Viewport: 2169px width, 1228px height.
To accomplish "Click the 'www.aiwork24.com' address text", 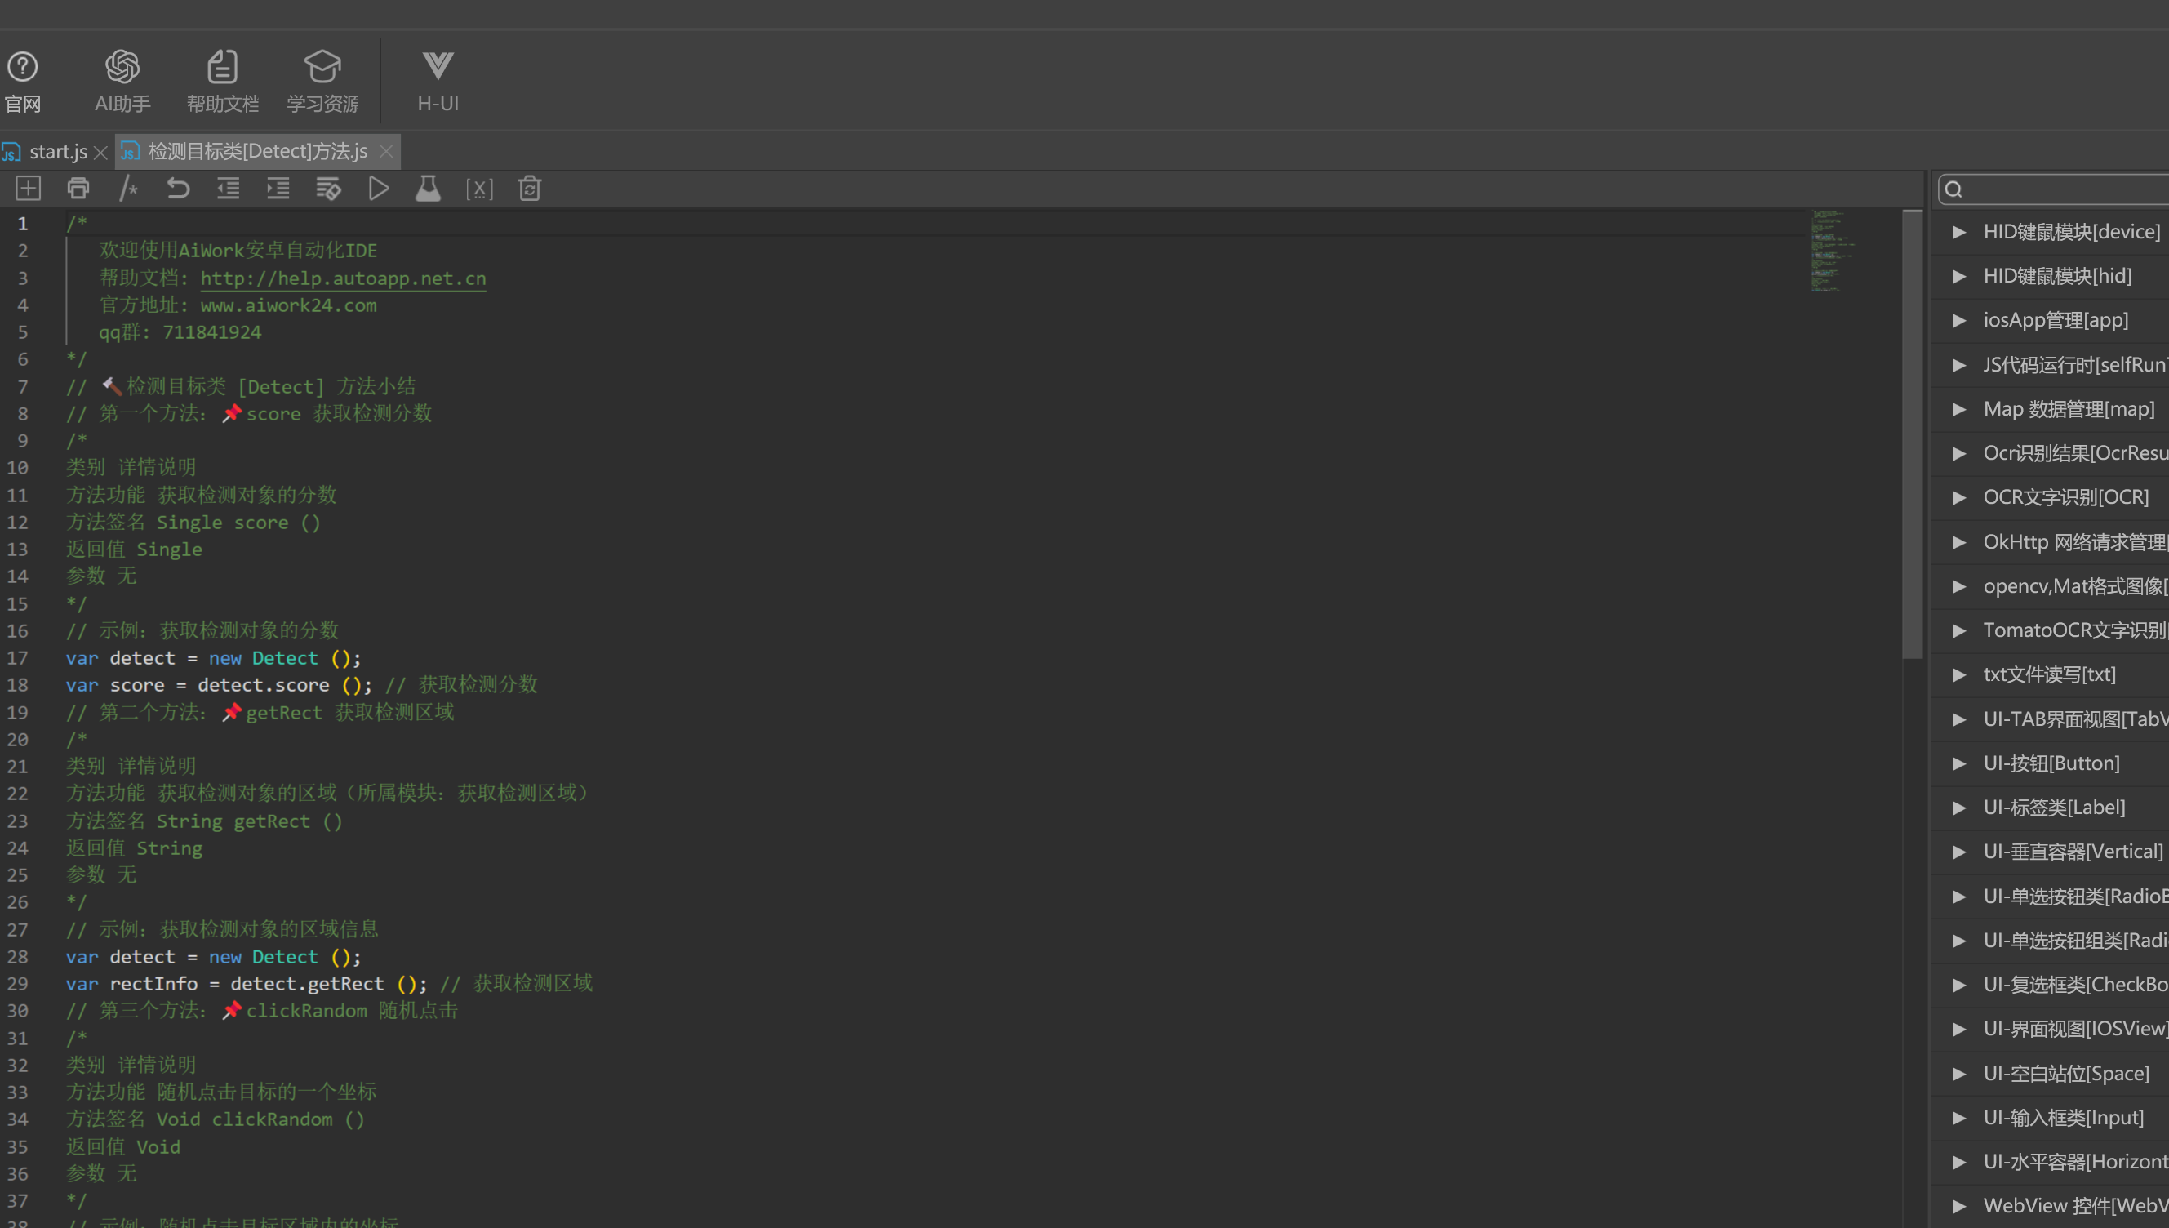I will click(x=288, y=305).
